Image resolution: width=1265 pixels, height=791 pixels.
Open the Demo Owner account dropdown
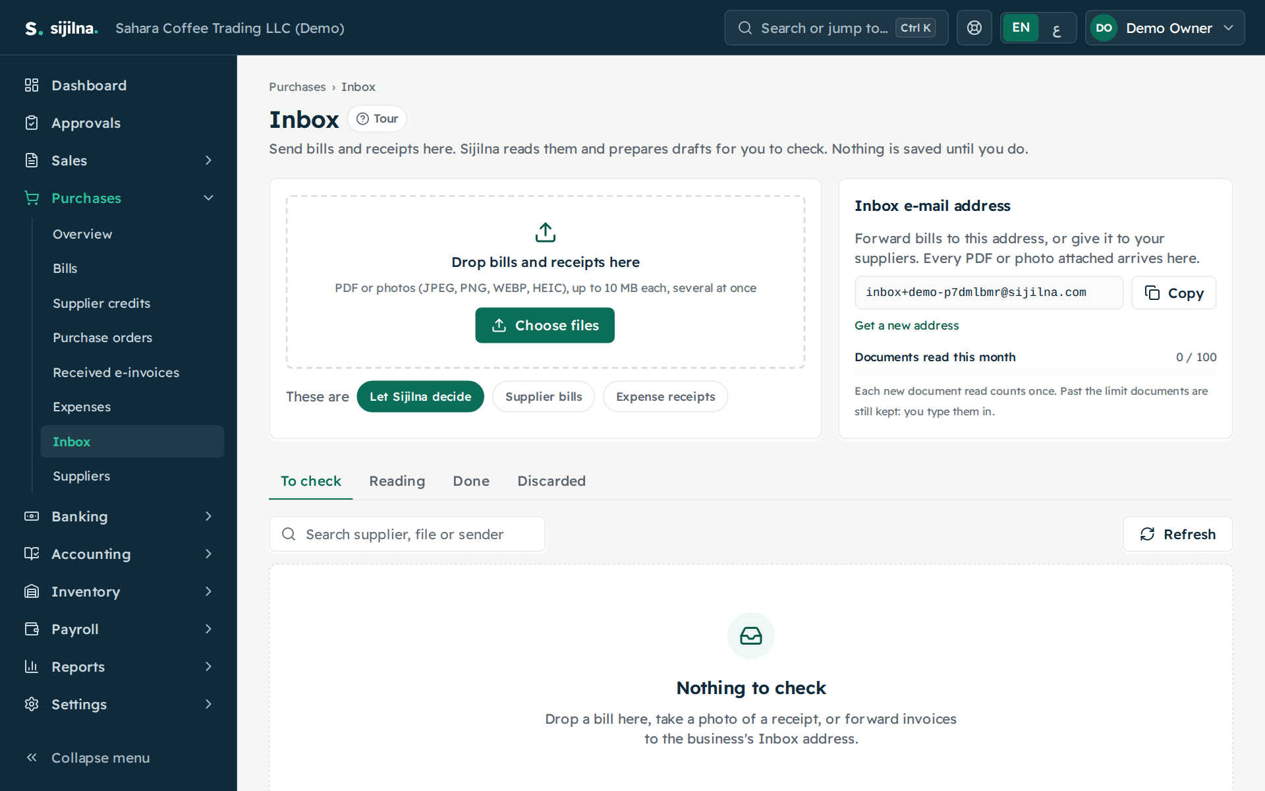pos(1164,28)
